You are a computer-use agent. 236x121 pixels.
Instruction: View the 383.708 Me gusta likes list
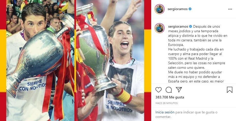click(x=170, y=97)
